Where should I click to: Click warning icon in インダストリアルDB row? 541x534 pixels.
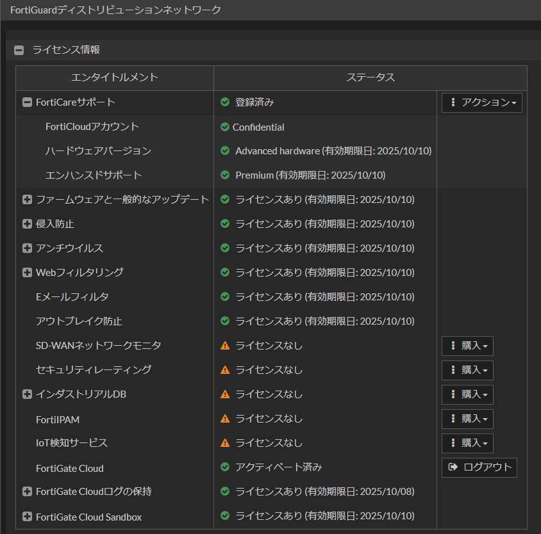[225, 394]
